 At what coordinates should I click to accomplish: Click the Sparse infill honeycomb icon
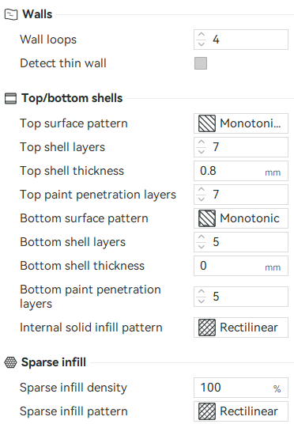coord(10,362)
